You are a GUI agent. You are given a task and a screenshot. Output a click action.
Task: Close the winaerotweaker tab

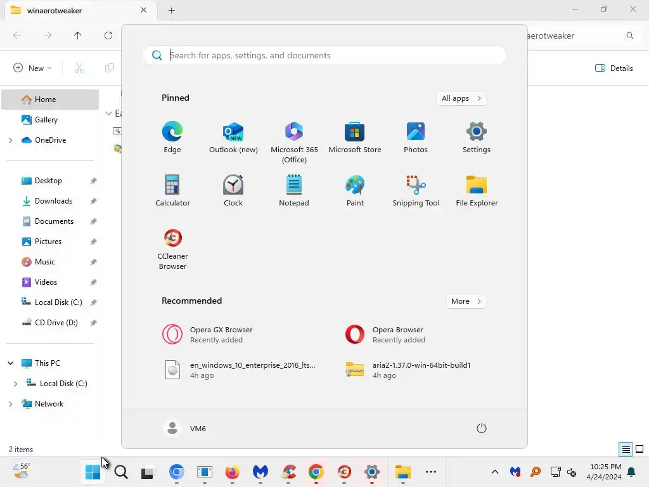[x=144, y=10]
